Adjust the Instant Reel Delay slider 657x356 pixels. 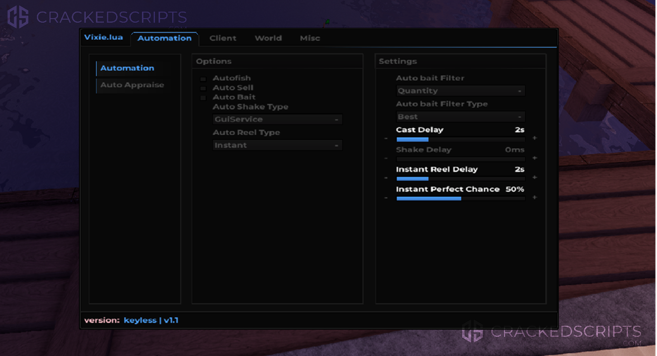click(x=461, y=179)
